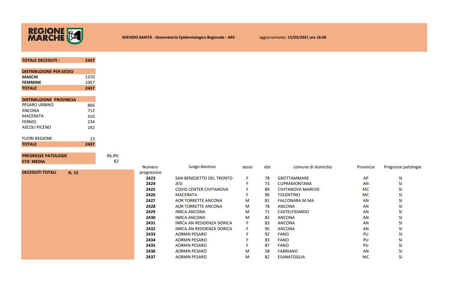Select 'AOR TORRETTE ANCONA' in row 2427

pos(199,200)
